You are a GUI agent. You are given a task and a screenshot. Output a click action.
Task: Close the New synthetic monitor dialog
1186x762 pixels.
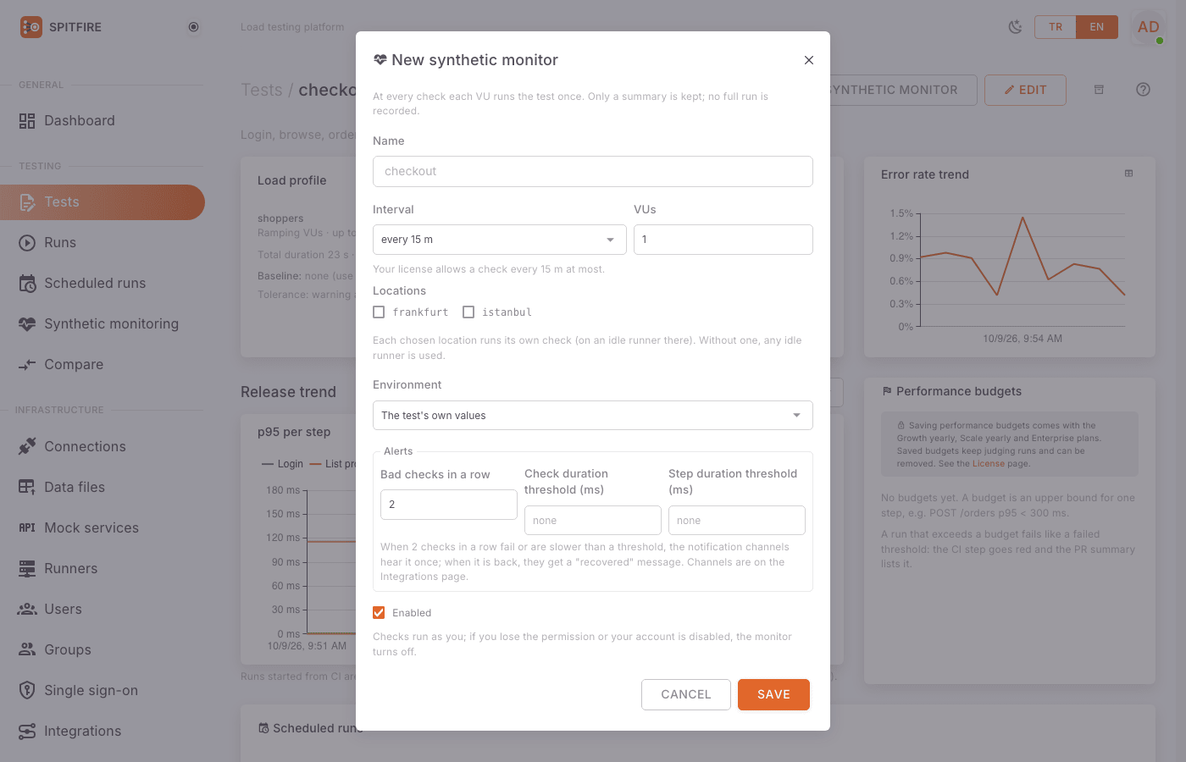[x=809, y=60]
